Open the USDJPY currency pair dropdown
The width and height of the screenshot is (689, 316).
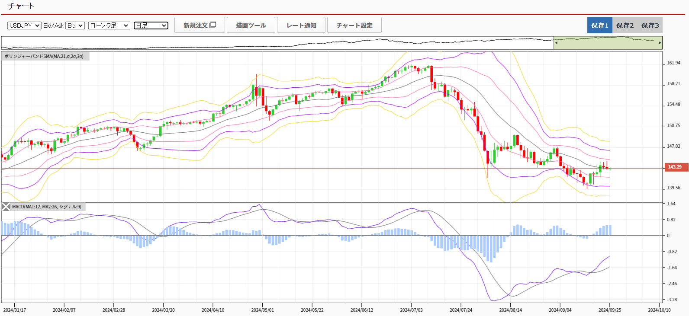pyautogui.click(x=24, y=26)
